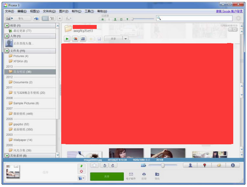
Task: Play the folder slideshow with green arrow
Action: point(67,39)
